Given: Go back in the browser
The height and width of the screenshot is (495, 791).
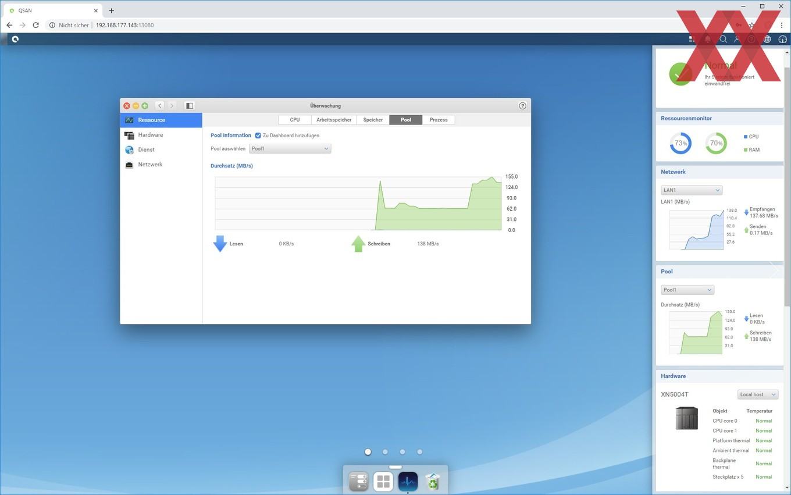Looking at the screenshot, I should tap(9, 25).
